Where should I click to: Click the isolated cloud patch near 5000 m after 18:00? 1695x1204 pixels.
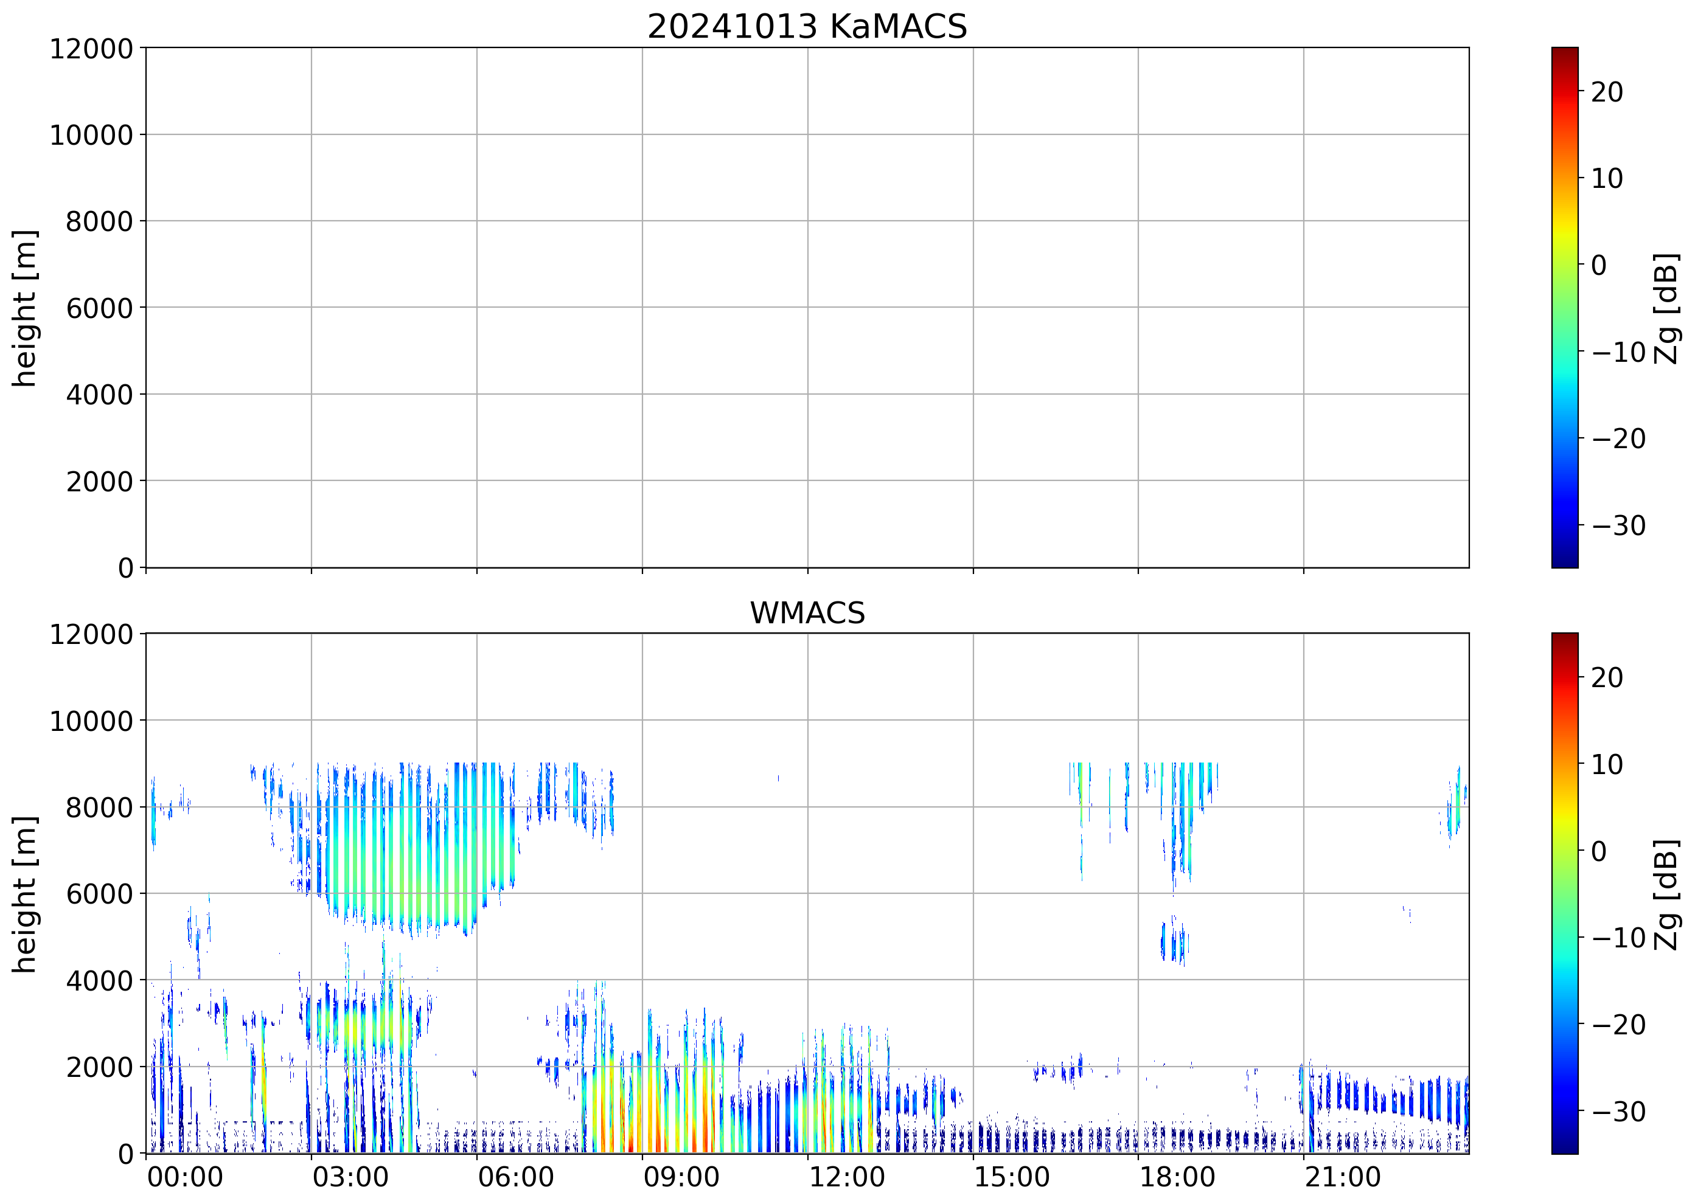[x=1174, y=941]
